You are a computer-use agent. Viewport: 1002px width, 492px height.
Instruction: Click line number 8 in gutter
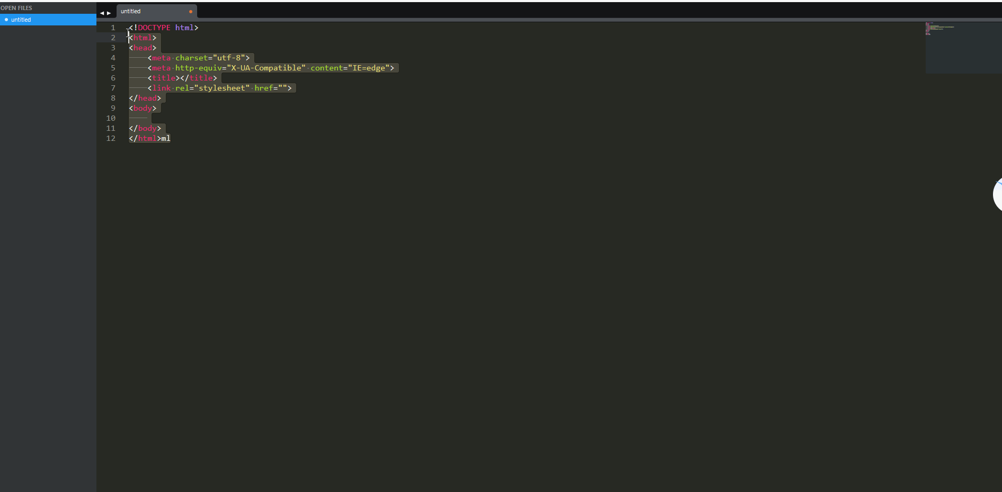[x=113, y=98]
